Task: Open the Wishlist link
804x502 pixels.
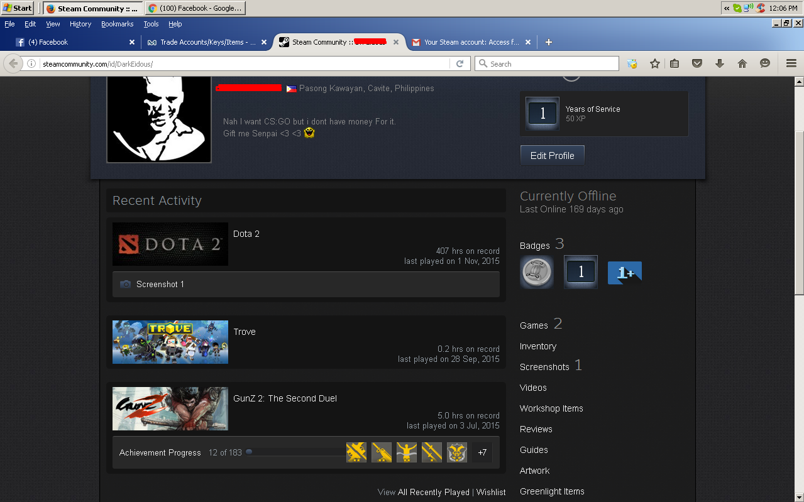Action: pos(491,492)
